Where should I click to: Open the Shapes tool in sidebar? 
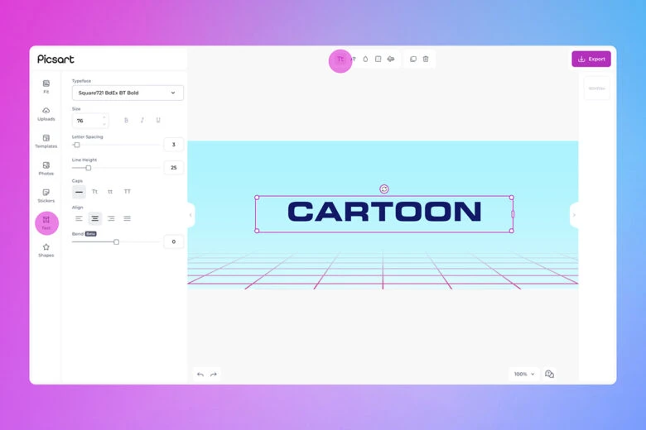(x=46, y=250)
